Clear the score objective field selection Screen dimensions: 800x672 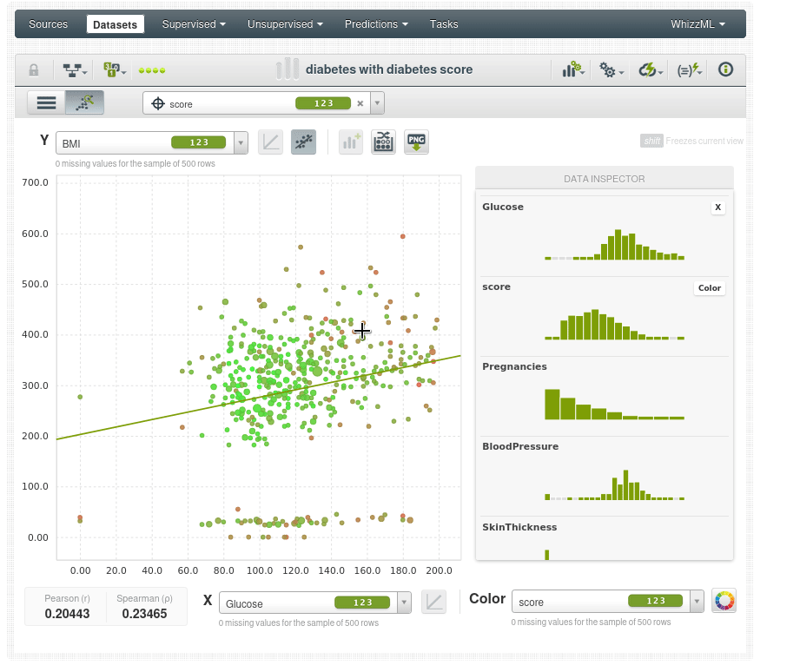(360, 103)
